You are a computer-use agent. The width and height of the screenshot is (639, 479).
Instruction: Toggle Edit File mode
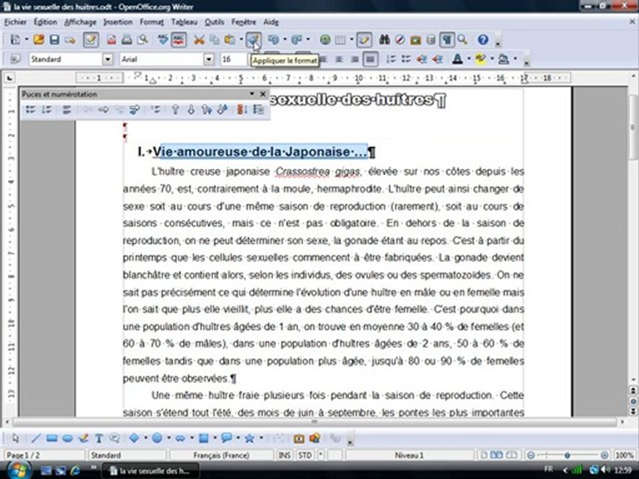[x=91, y=39]
